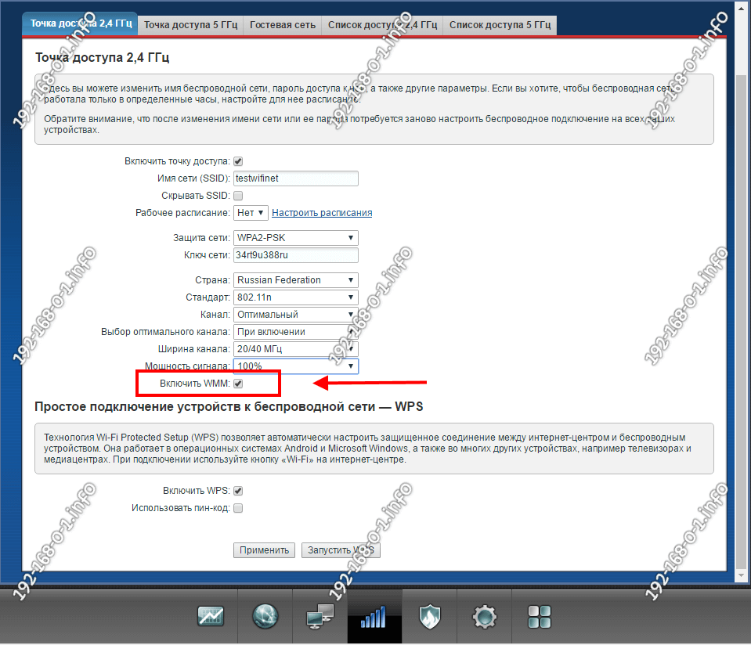Click the Имя сети (SSID) input field

295,178
